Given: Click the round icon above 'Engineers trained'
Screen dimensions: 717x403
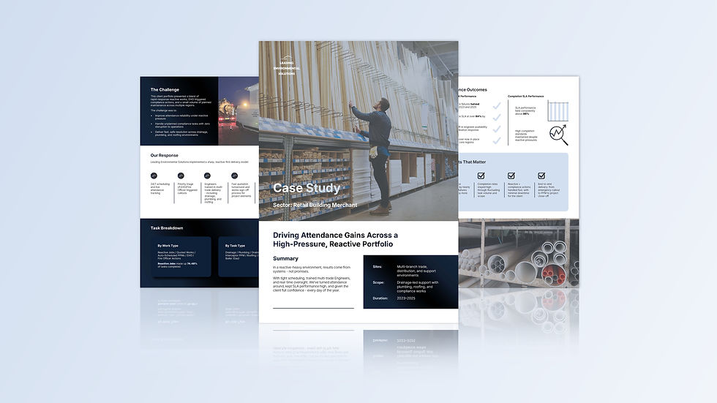Looking at the screenshot, I should pyautogui.click(x=207, y=176).
